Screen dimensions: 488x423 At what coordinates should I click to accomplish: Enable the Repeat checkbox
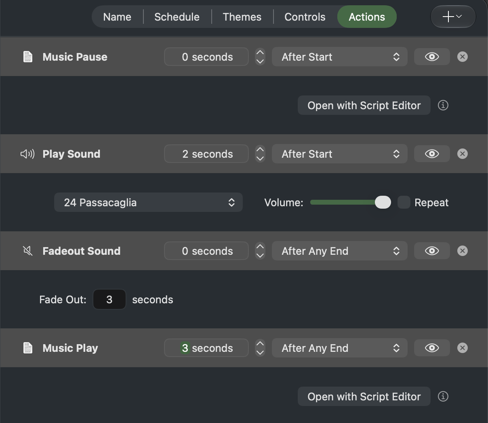404,202
